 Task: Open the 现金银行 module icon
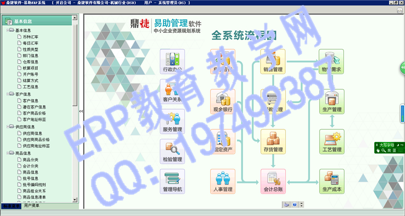click(223, 101)
